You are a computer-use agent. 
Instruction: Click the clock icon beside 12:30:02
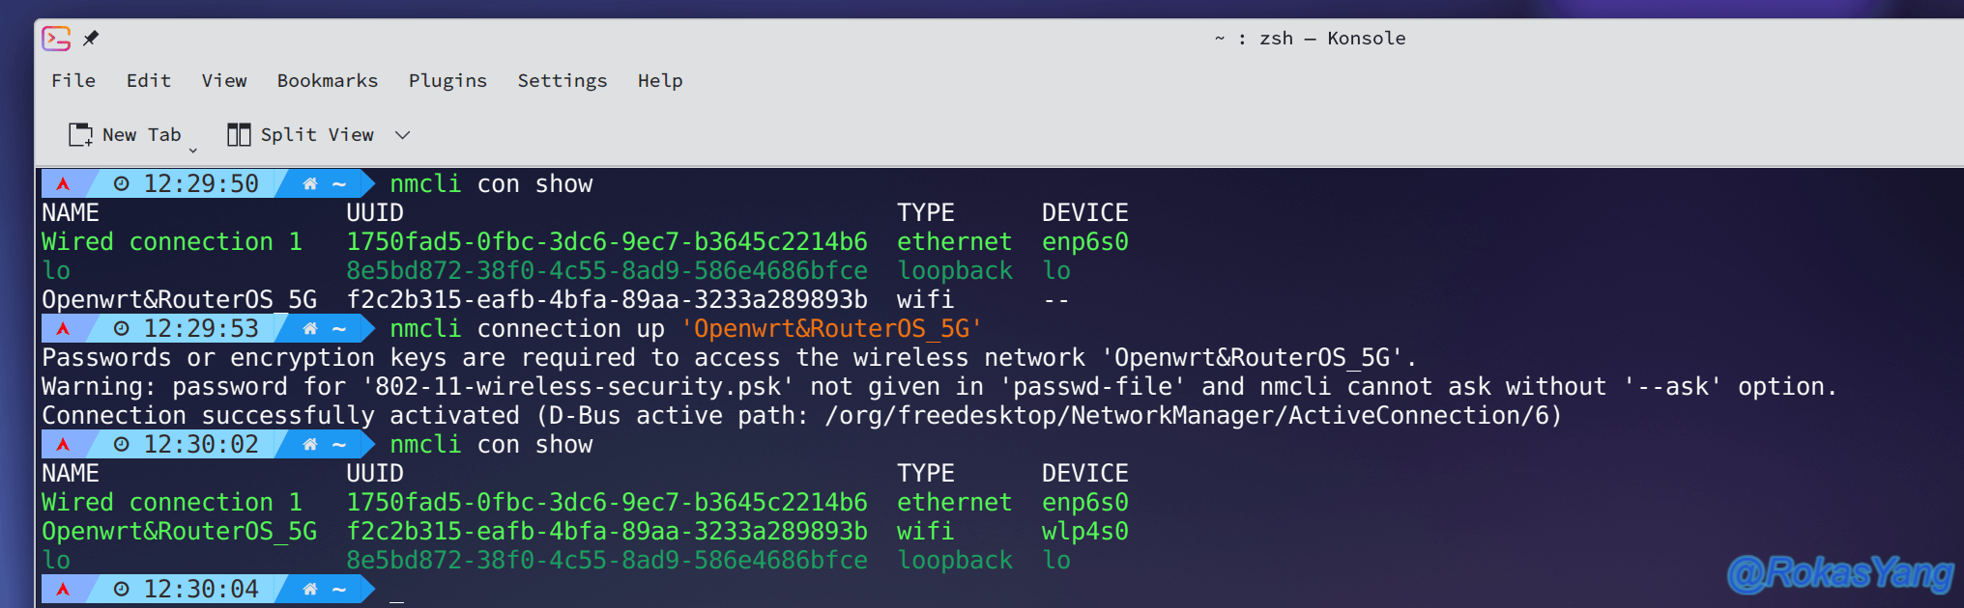pyautogui.click(x=122, y=444)
